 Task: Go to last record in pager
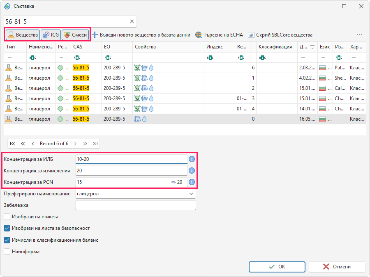(x=95, y=144)
